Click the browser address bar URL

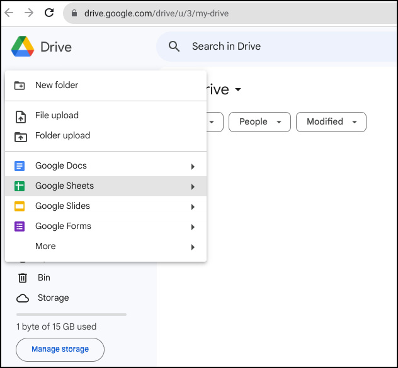[156, 13]
